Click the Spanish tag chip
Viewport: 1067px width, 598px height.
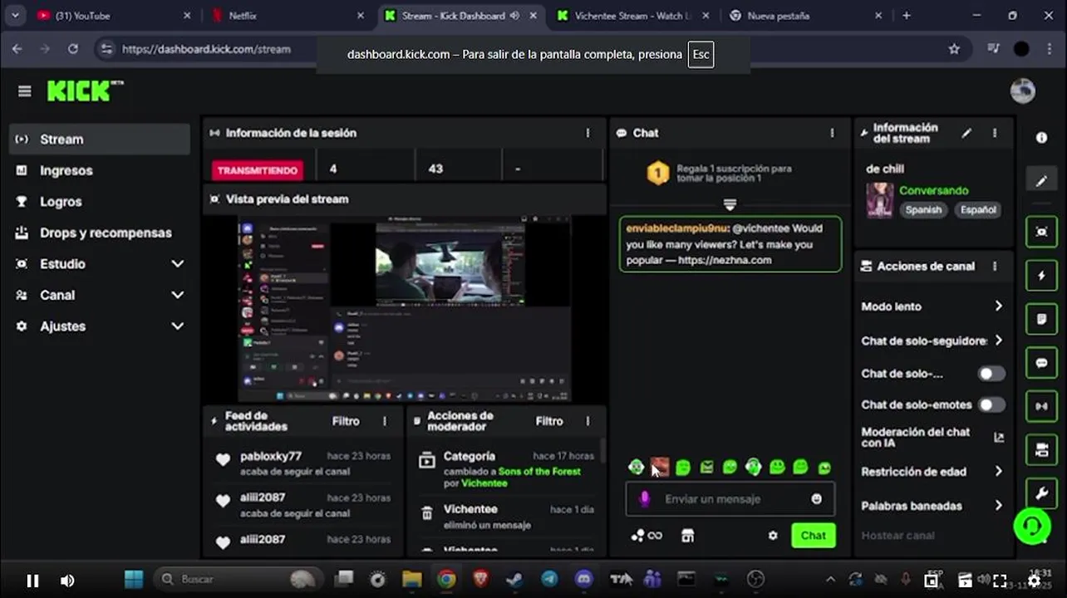923,210
